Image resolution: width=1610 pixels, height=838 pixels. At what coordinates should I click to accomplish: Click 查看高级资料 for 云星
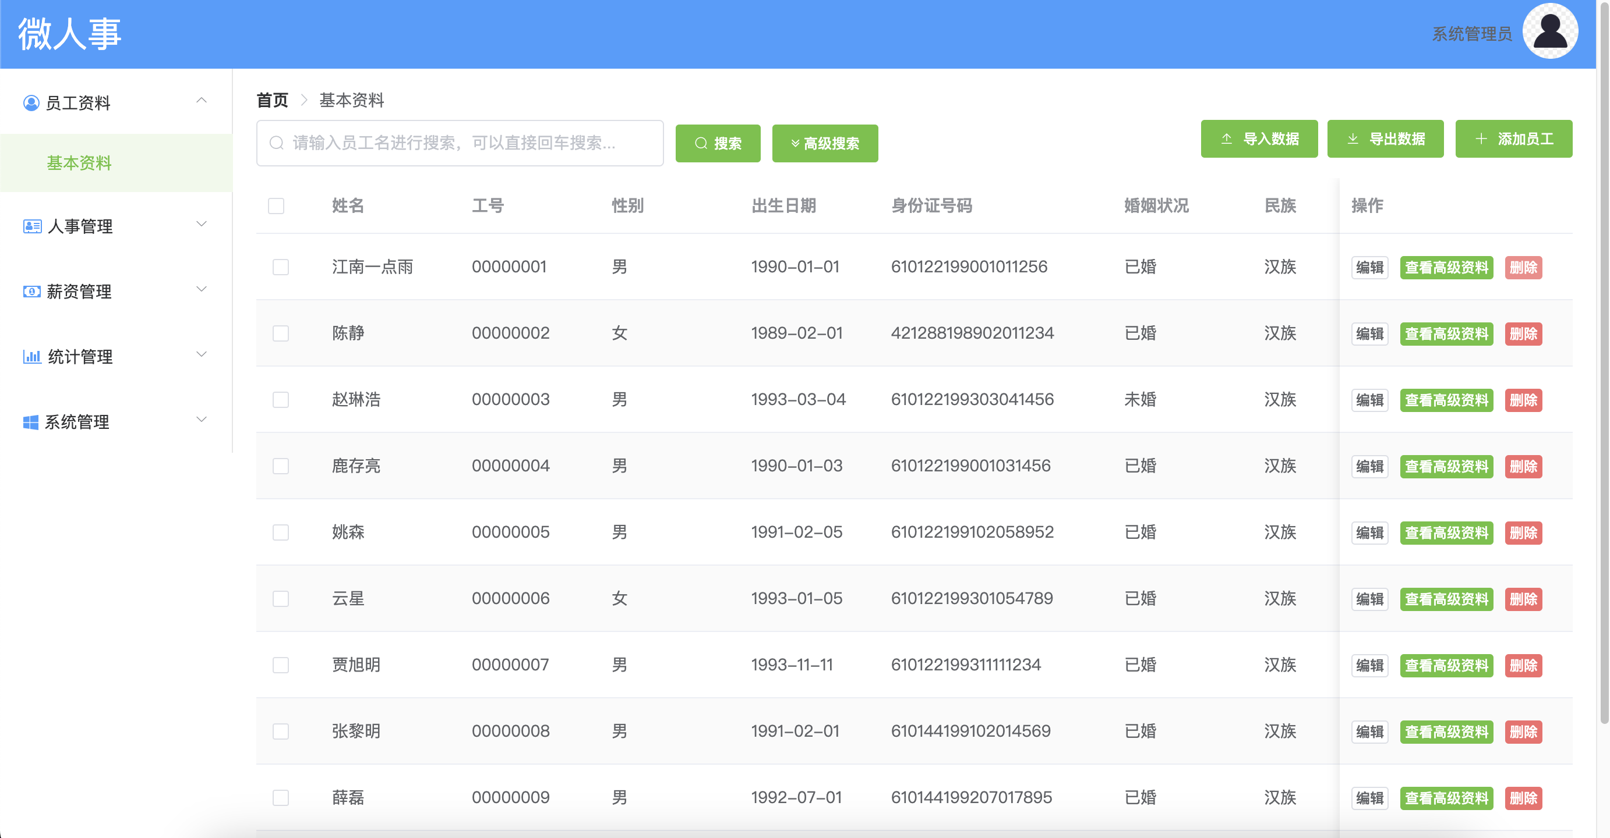1446,599
